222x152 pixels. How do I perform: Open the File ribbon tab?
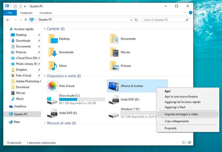click(10, 13)
